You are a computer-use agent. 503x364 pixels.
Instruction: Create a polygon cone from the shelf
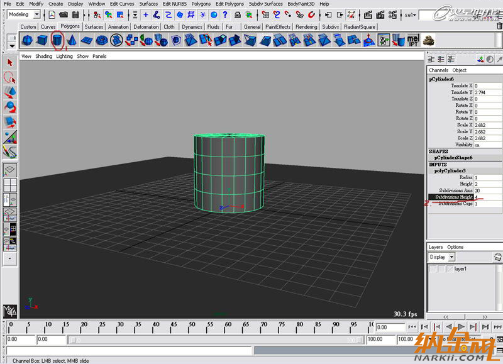pos(71,41)
